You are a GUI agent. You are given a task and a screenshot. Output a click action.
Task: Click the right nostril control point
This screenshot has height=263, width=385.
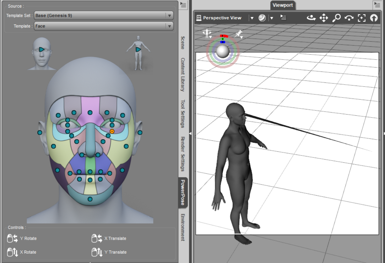(x=98, y=155)
